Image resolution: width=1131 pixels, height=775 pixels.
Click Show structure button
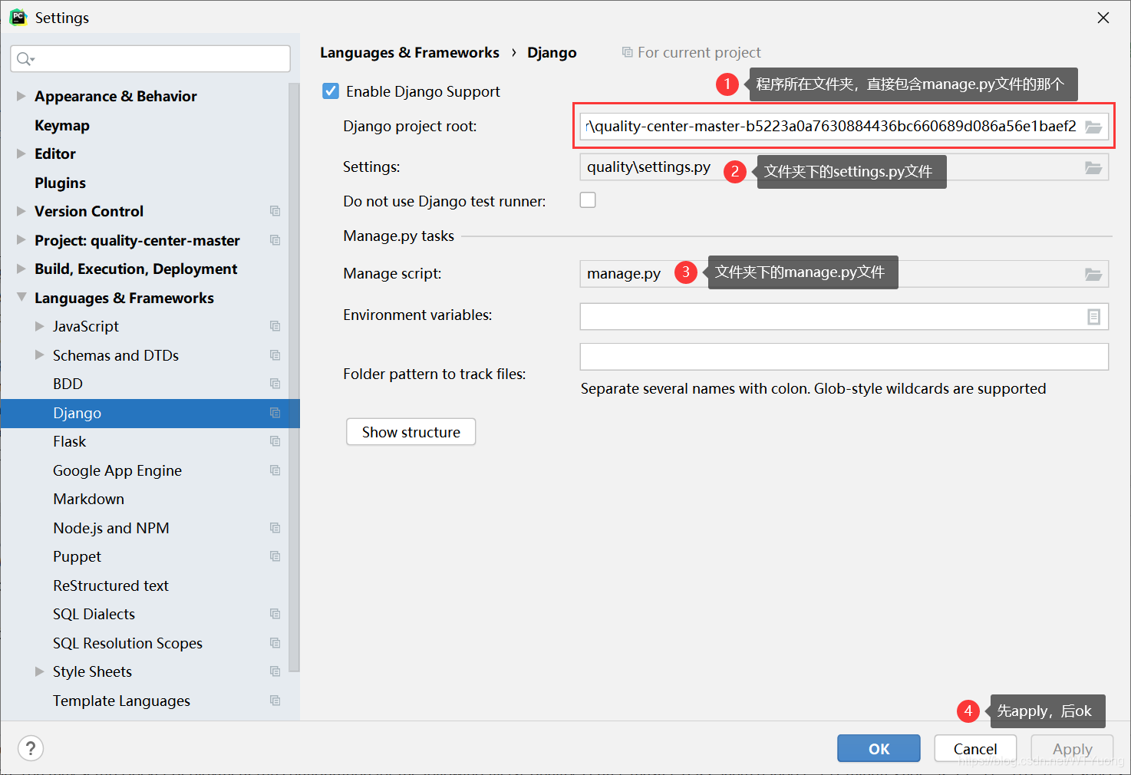point(411,432)
